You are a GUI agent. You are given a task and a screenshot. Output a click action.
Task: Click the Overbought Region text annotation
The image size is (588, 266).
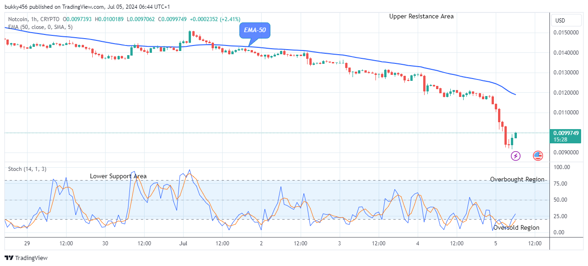coord(517,179)
